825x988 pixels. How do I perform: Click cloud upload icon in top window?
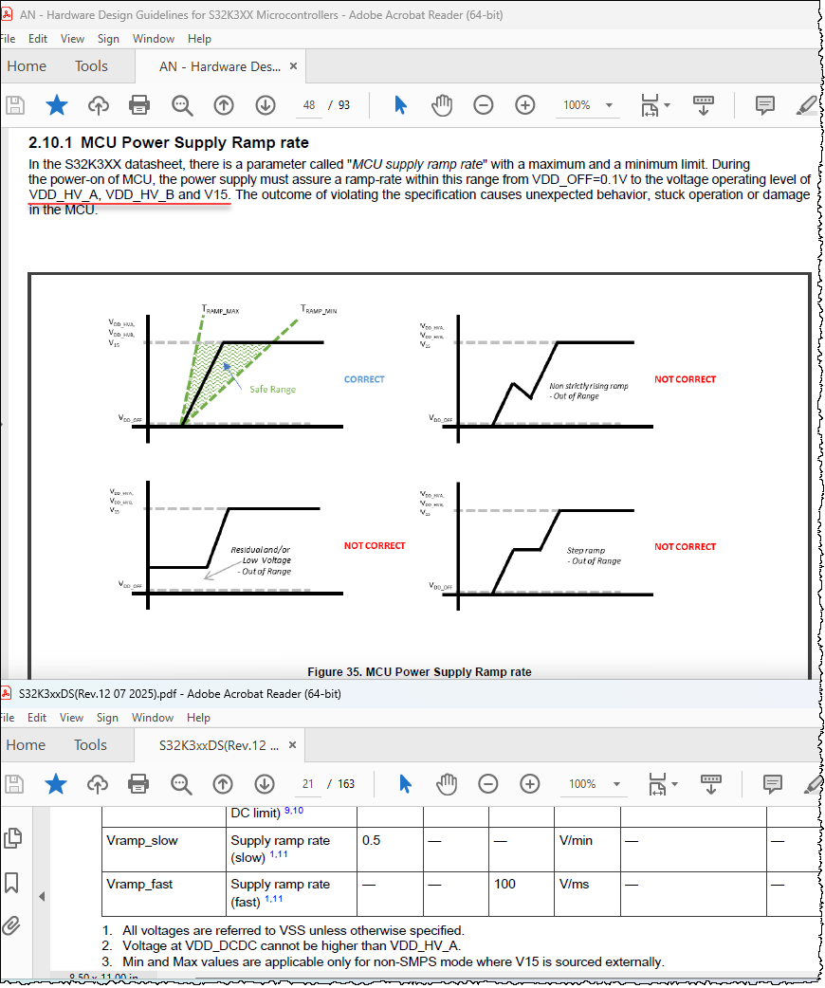(99, 105)
